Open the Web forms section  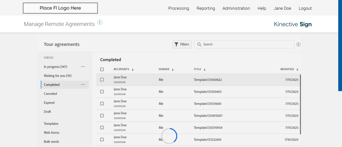[52, 133]
